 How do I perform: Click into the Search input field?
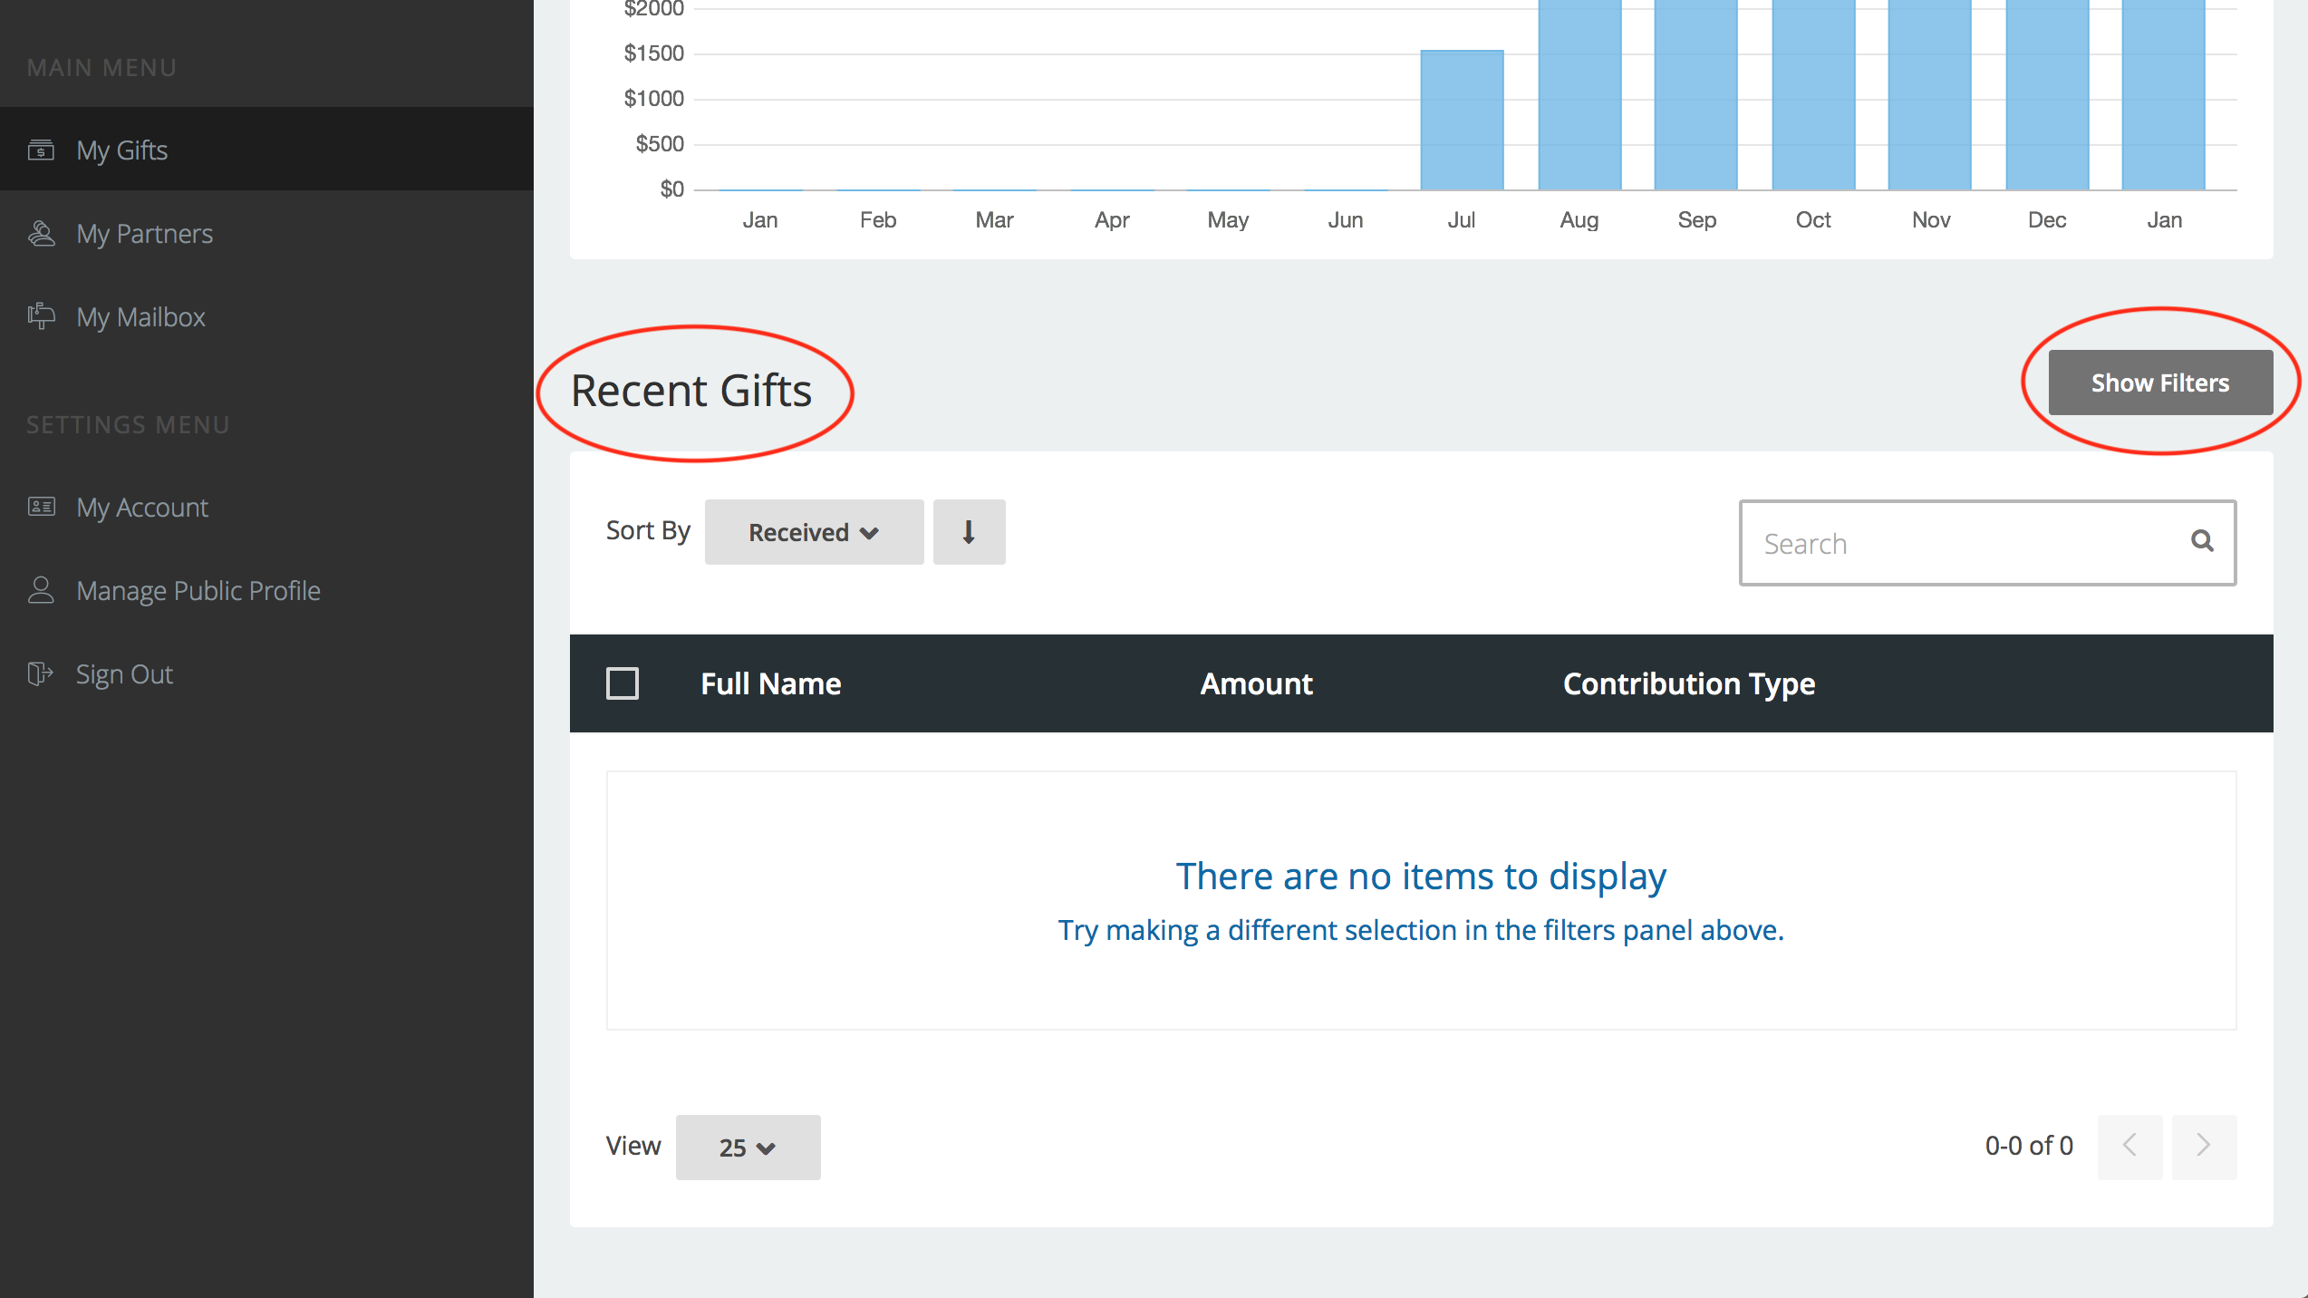pos(1966,543)
